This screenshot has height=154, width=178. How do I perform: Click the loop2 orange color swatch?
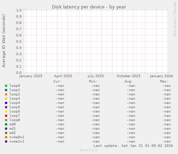(x=6, y=94)
